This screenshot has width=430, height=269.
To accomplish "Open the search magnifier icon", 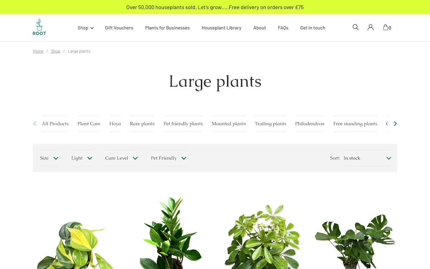I will [355, 27].
